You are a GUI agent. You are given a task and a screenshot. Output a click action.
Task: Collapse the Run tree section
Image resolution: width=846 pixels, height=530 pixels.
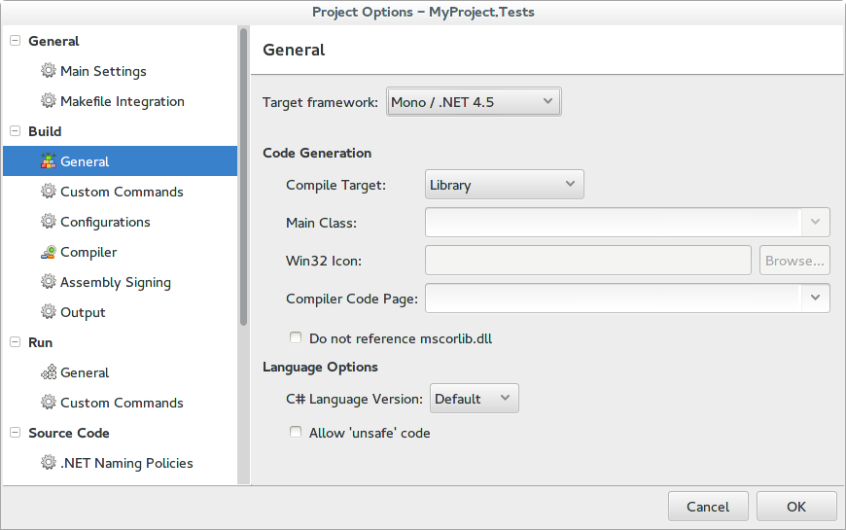tap(16, 342)
